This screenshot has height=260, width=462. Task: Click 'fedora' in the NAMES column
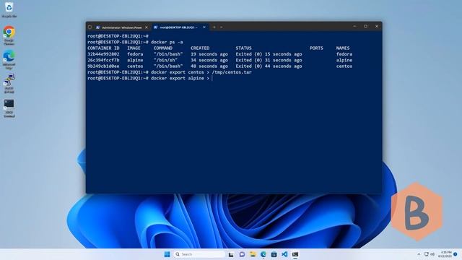pos(344,54)
